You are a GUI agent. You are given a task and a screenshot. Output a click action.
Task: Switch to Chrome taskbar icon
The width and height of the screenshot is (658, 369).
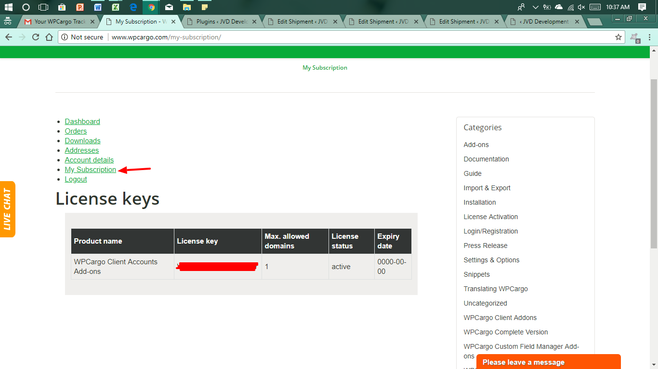(151, 7)
